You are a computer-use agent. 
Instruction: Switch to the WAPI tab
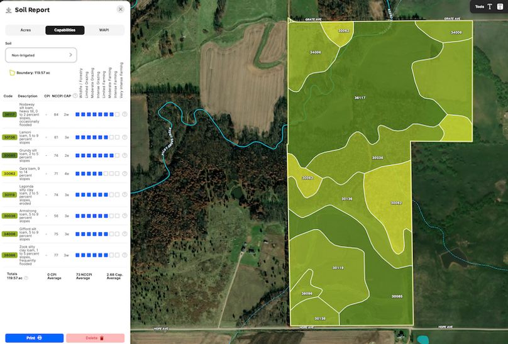[104, 30]
